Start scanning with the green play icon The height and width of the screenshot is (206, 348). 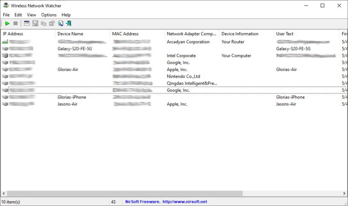point(7,23)
